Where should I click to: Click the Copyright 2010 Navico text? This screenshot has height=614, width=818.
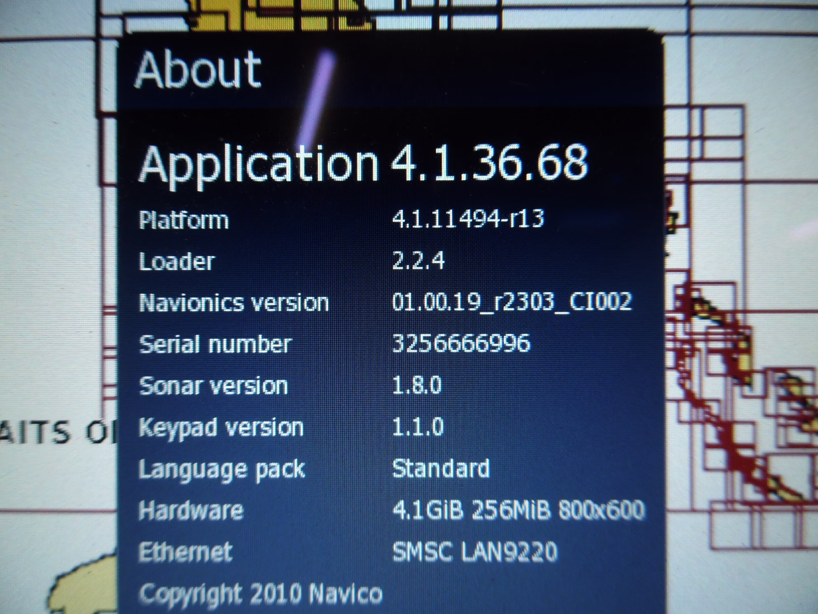click(261, 594)
